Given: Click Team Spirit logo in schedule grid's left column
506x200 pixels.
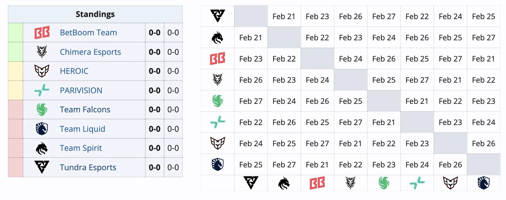Looking at the screenshot, I should [217, 38].
